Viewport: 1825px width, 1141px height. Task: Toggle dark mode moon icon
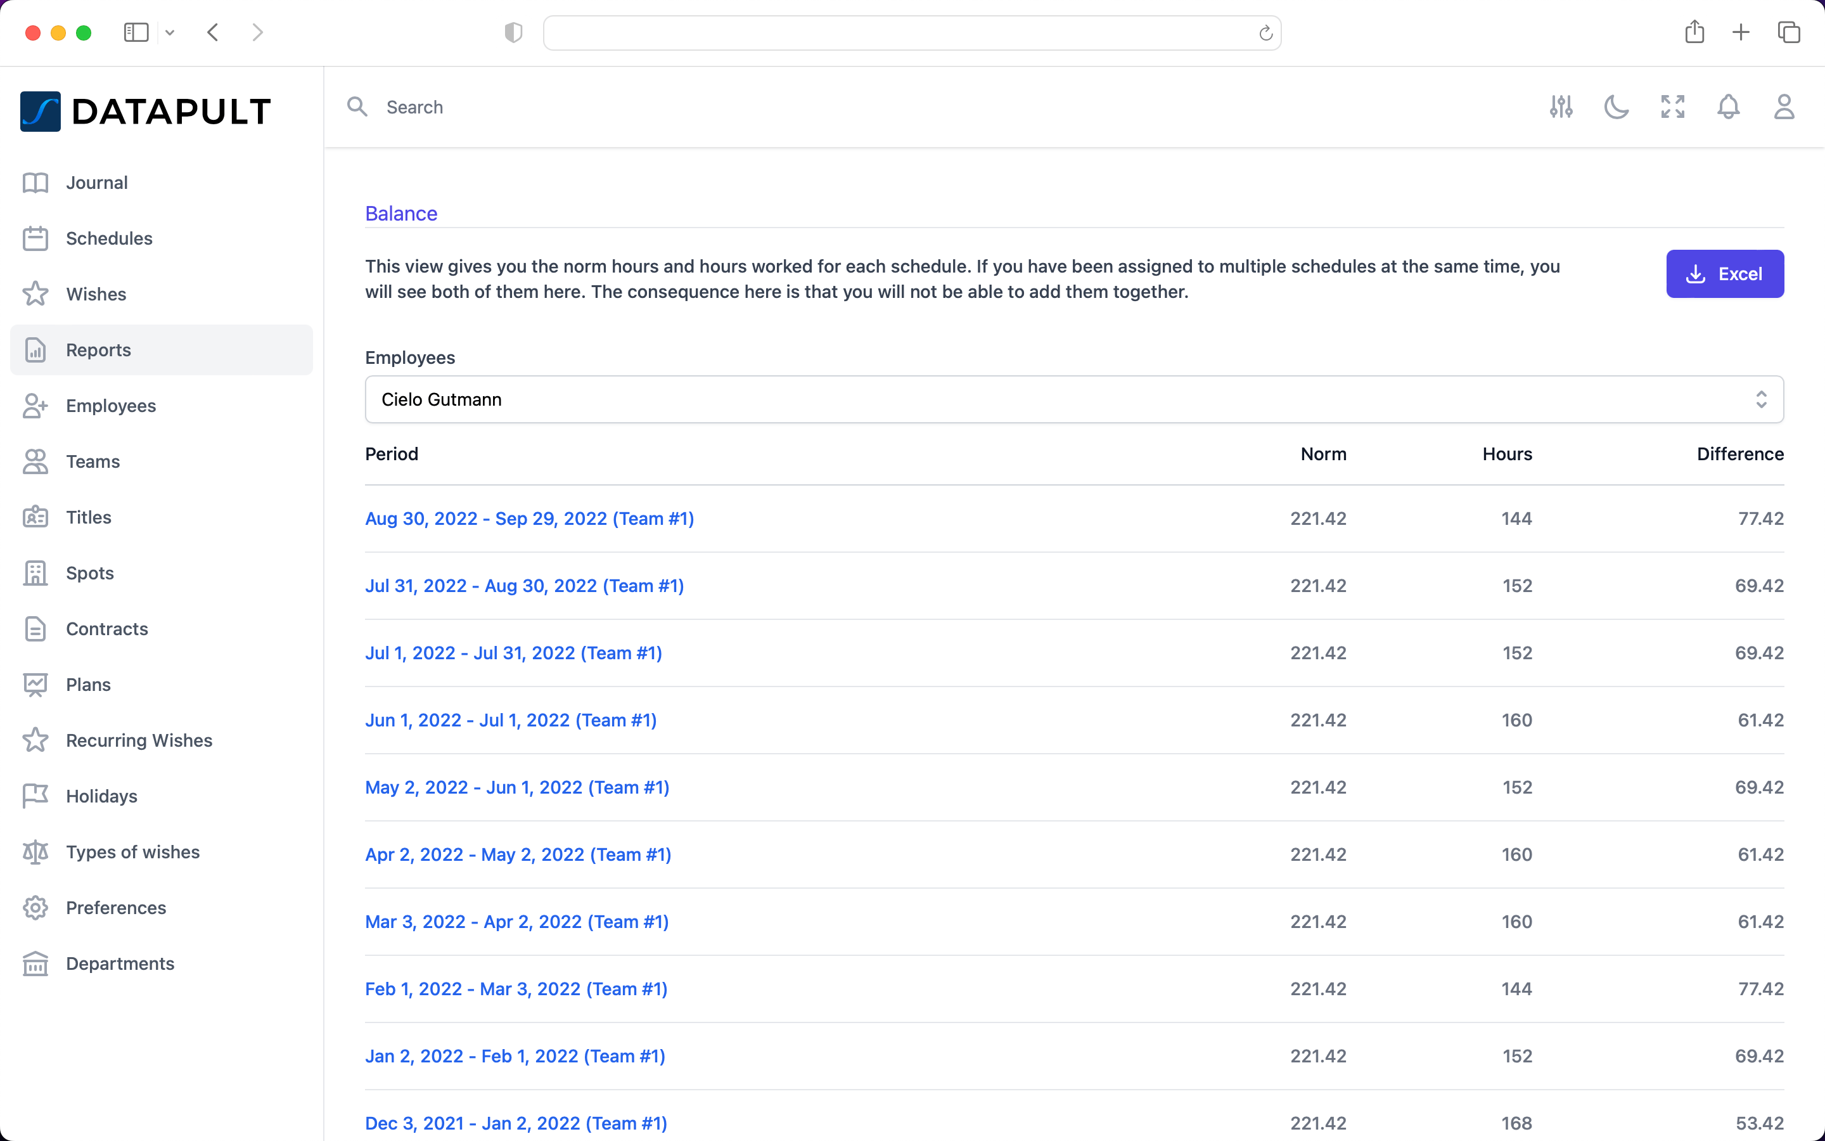(x=1616, y=107)
